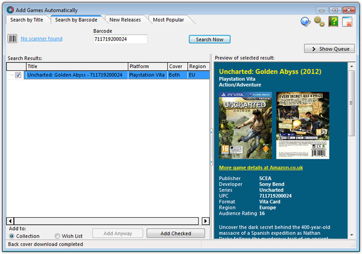Open the front cover thumbnail of Uncharted
Viewport: 362px width, 254px height.
(x=245, y=125)
